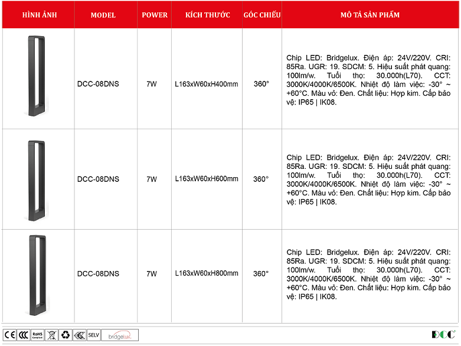Click the DCC brand logo
This screenshot has width=461, height=346.
(x=442, y=335)
